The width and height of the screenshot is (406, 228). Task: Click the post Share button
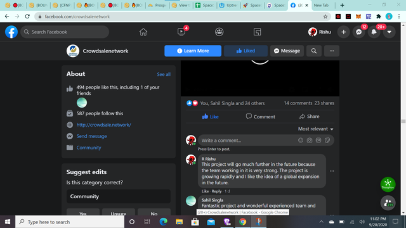point(310,117)
